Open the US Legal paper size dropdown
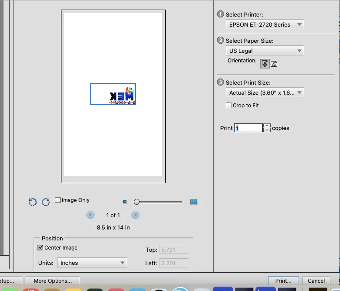 click(x=265, y=51)
